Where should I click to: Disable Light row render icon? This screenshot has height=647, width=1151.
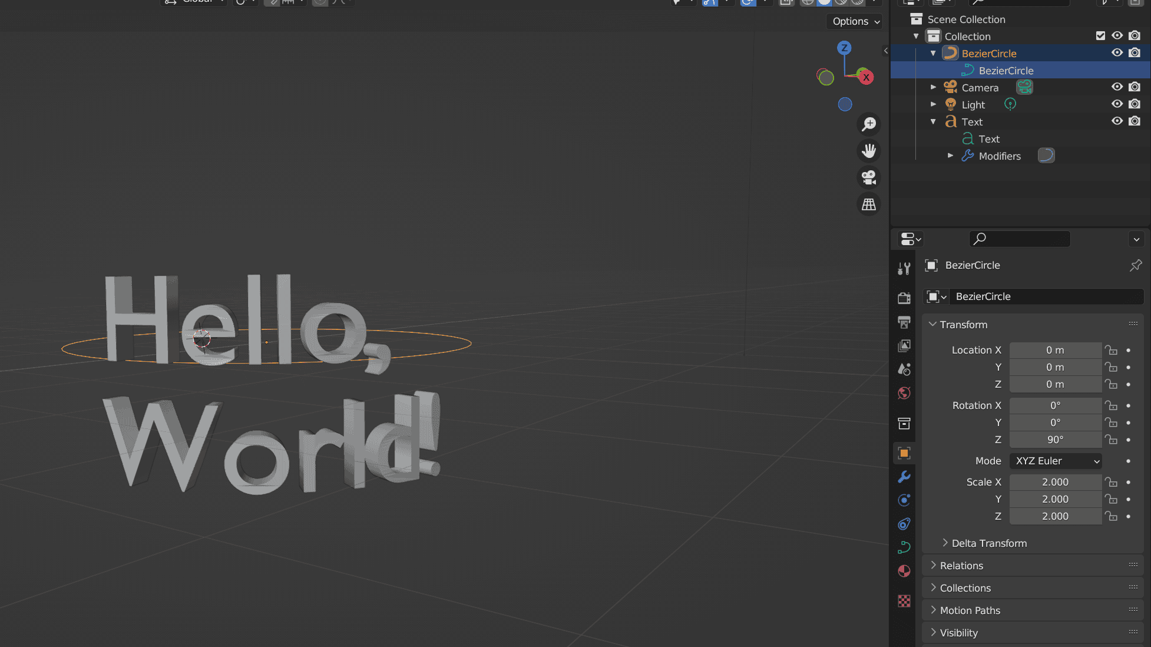(1135, 104)
